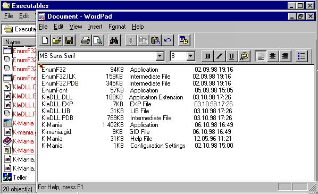Screen dimensions: 318x194
Task: Click KleDLL.LIB text in document
Action: [56, 111]
